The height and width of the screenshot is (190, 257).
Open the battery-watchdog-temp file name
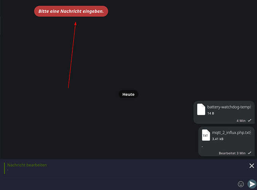229,107
